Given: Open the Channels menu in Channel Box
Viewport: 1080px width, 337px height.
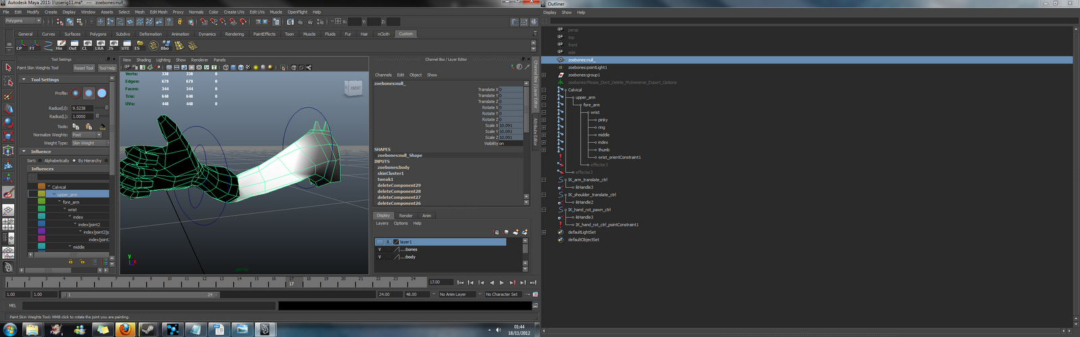Looking at the screenshot, I should pyautogui.click(x=383, y=75).
